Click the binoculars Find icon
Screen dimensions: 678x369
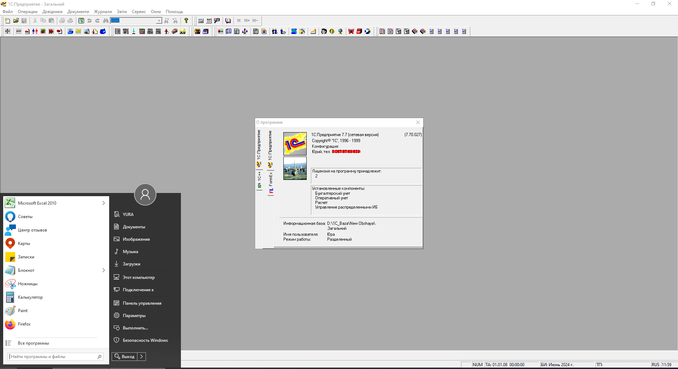106,20
